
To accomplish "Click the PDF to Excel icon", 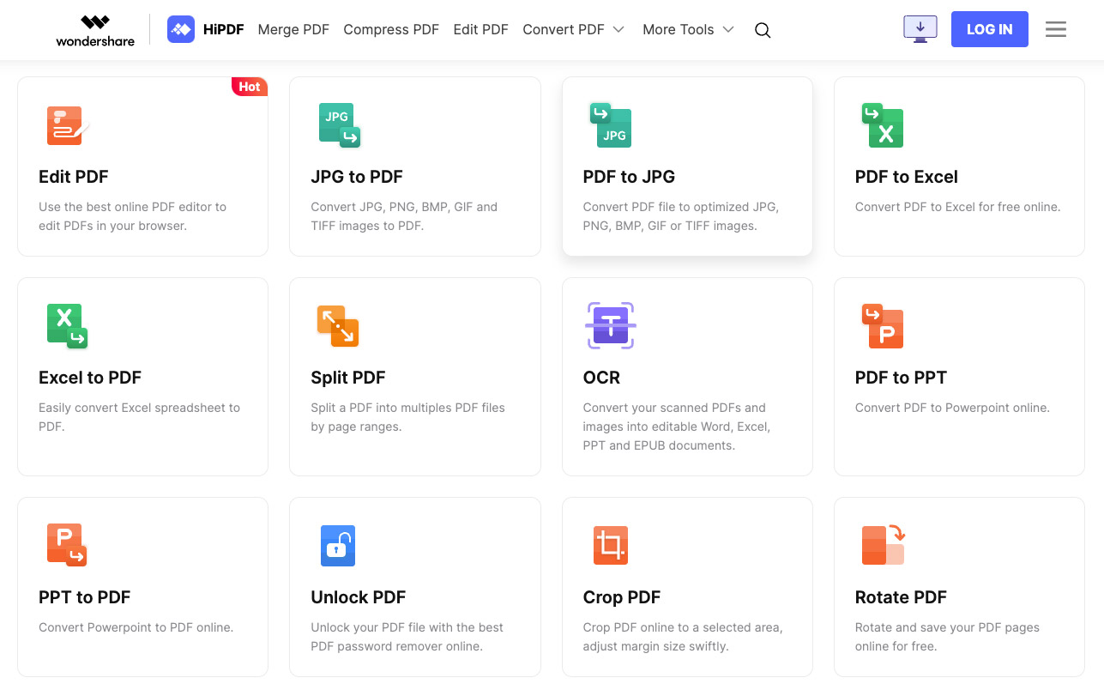I will (883, 125).
